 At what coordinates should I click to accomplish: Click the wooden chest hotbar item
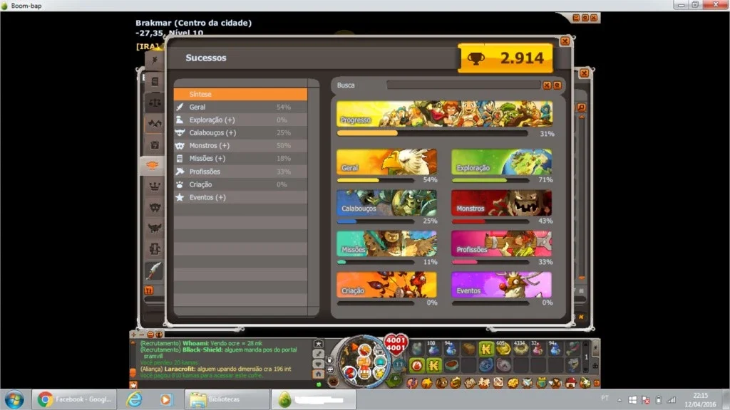[469, 349]
